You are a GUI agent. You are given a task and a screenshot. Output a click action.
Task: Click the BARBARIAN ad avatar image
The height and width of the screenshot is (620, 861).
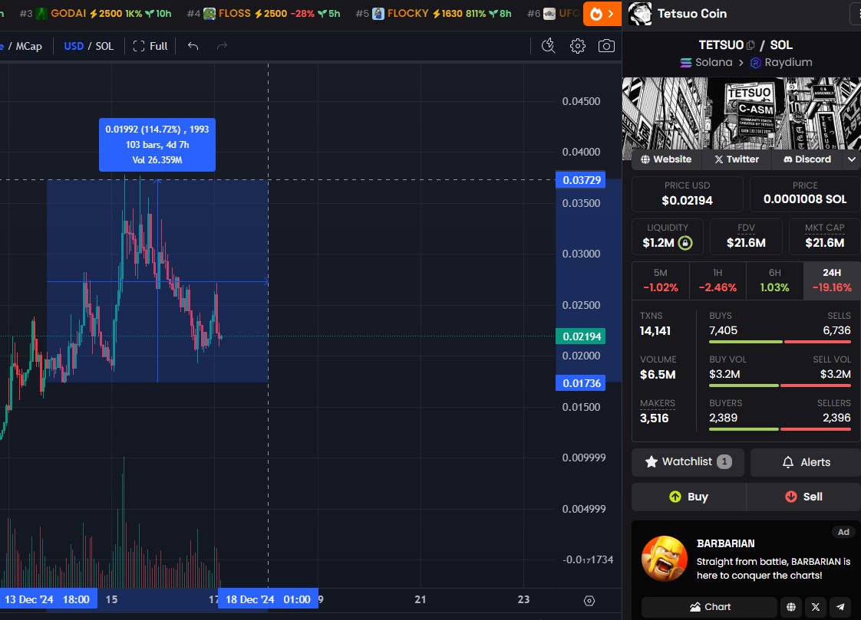pos(665,559)
